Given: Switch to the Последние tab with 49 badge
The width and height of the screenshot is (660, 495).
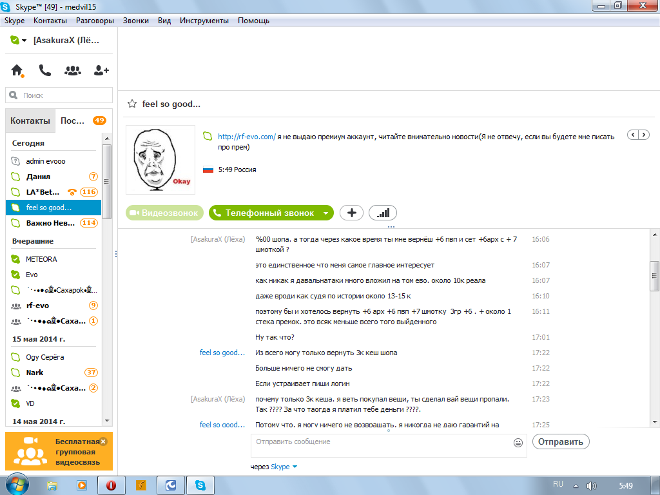Looking at the screenshot, I should click(83, 121).
